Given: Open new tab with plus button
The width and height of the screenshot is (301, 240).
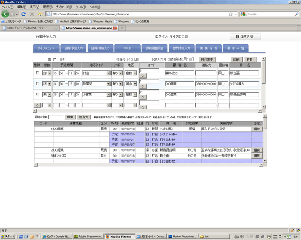Looking at the screenshot, I should pos(121,28).
